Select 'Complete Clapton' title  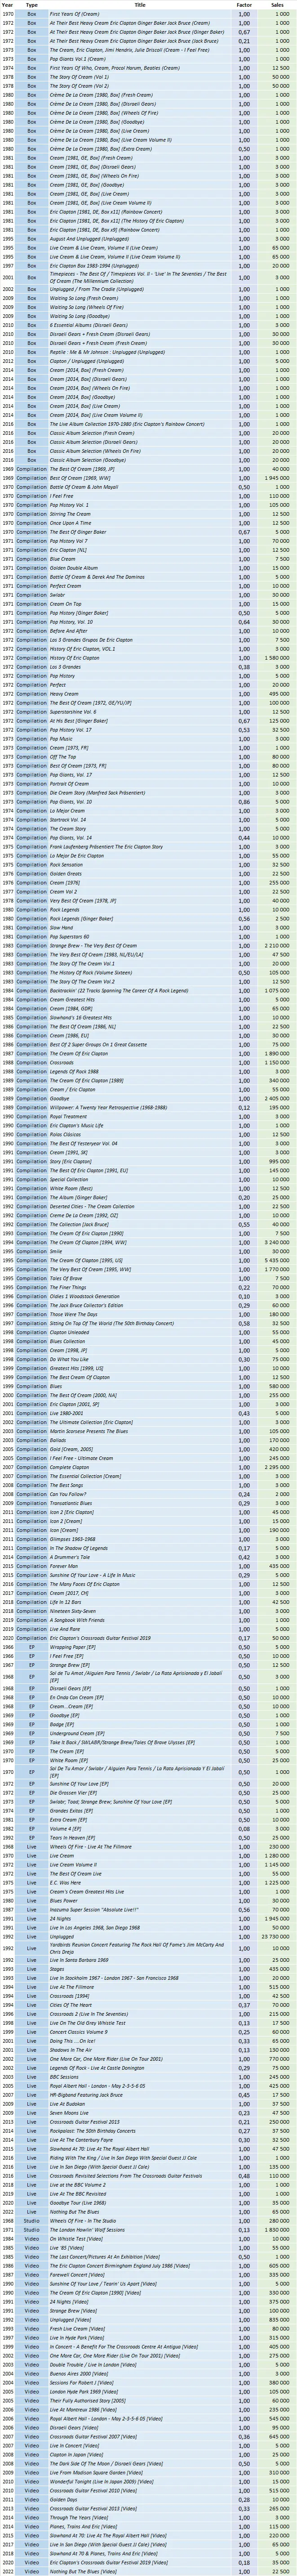point(70,1467)
